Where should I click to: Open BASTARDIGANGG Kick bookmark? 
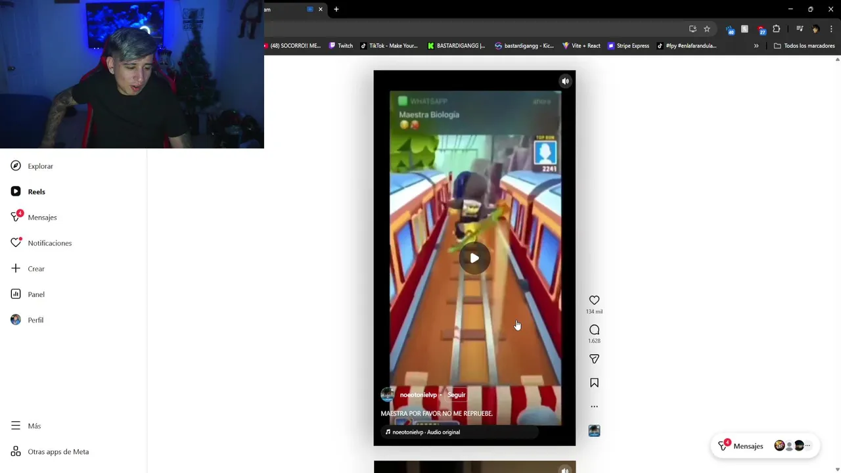click(x=457, y=46)
